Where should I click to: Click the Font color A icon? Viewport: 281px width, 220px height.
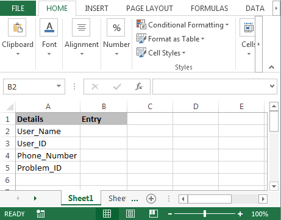pyautogui.click(x=49, y=27)
